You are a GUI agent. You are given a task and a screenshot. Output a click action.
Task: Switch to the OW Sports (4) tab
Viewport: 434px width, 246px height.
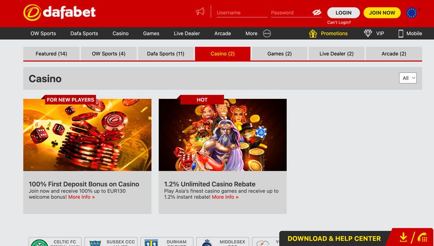108,54
